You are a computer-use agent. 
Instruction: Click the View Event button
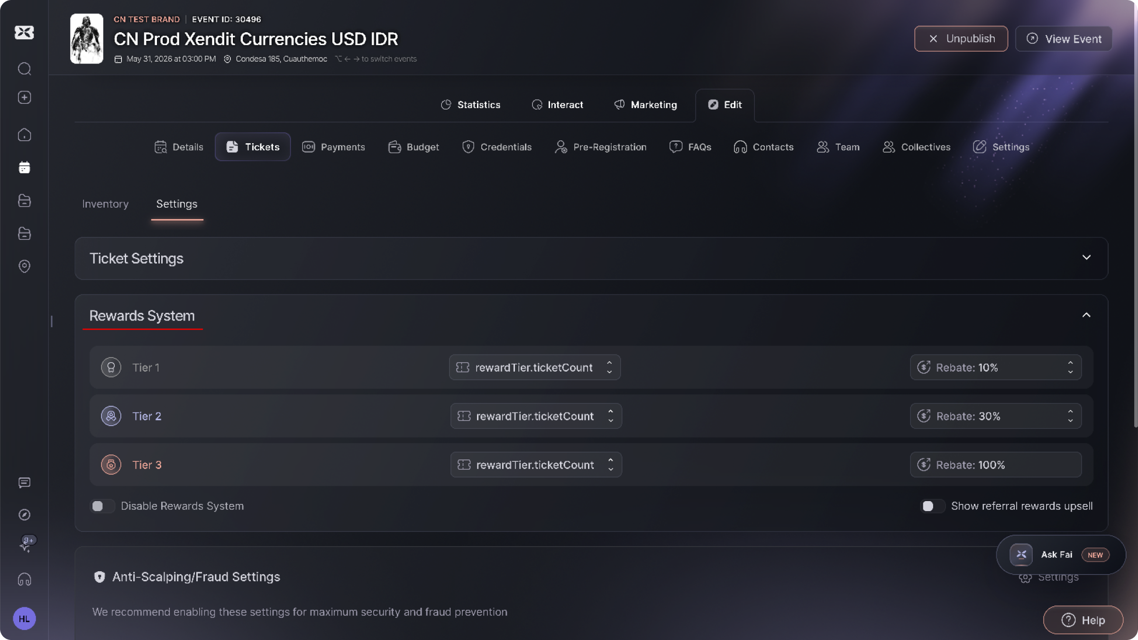pos(1064,39)
